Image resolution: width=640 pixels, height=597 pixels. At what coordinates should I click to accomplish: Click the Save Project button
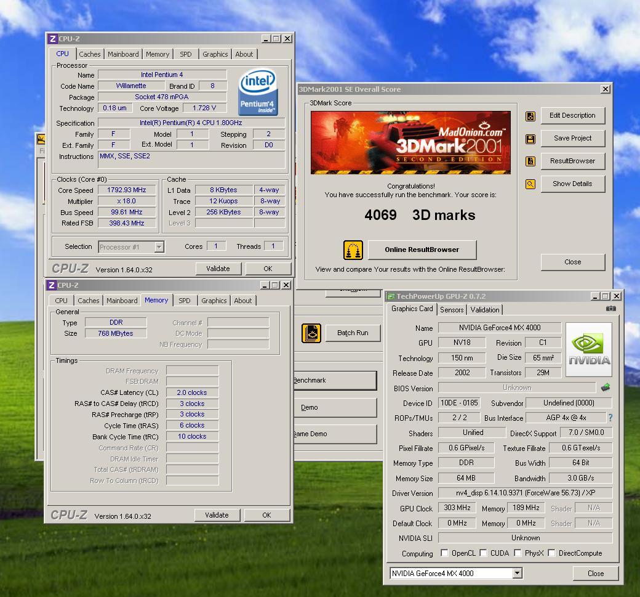573,139
